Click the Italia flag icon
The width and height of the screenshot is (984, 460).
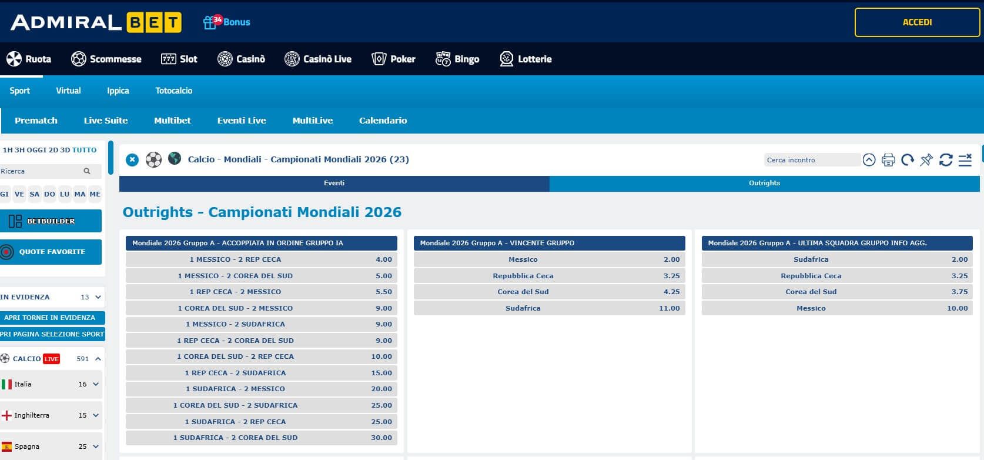pyautogui.click(x=6, y=384)
